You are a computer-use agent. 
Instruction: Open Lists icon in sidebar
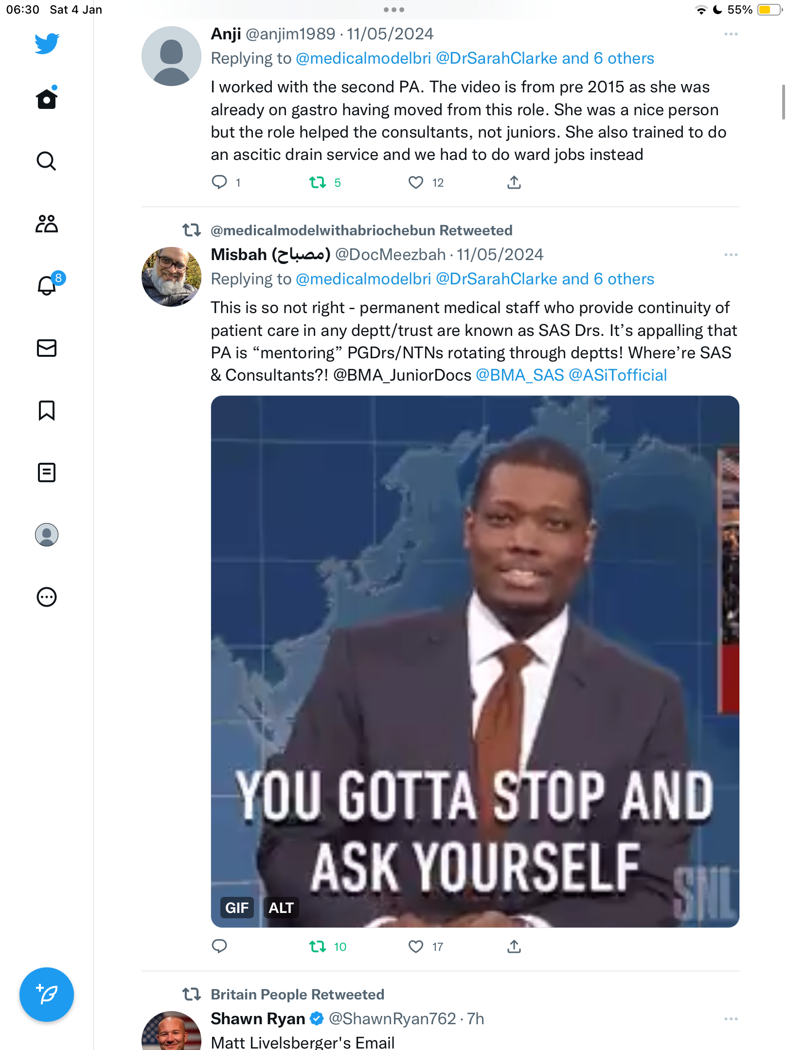click(47, 472)
